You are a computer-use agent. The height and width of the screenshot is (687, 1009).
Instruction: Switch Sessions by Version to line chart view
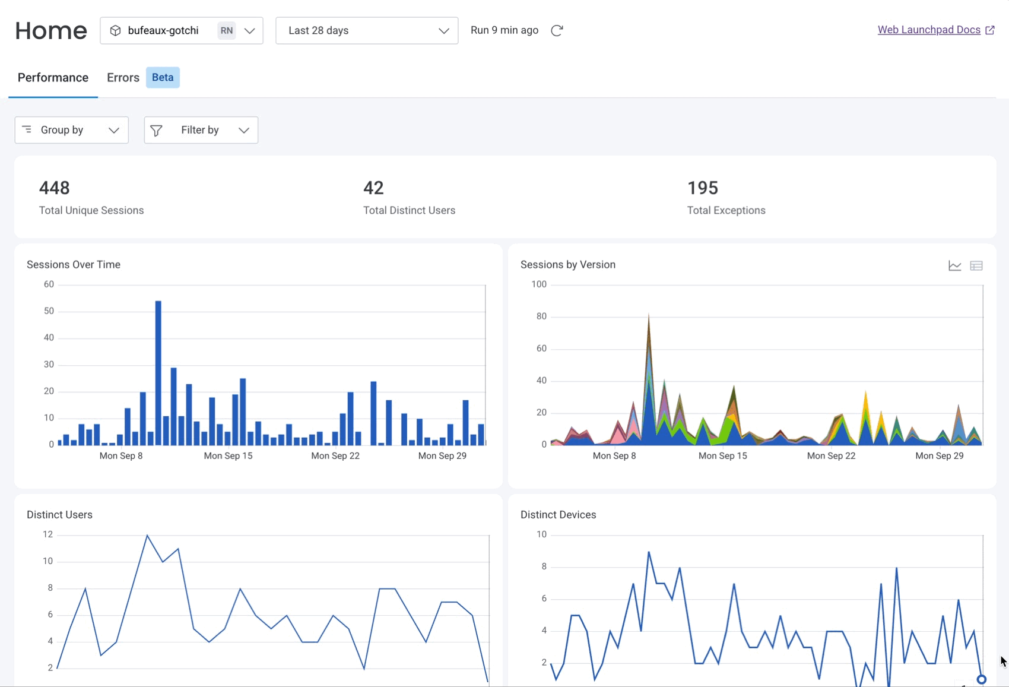(x=954, y=266)
